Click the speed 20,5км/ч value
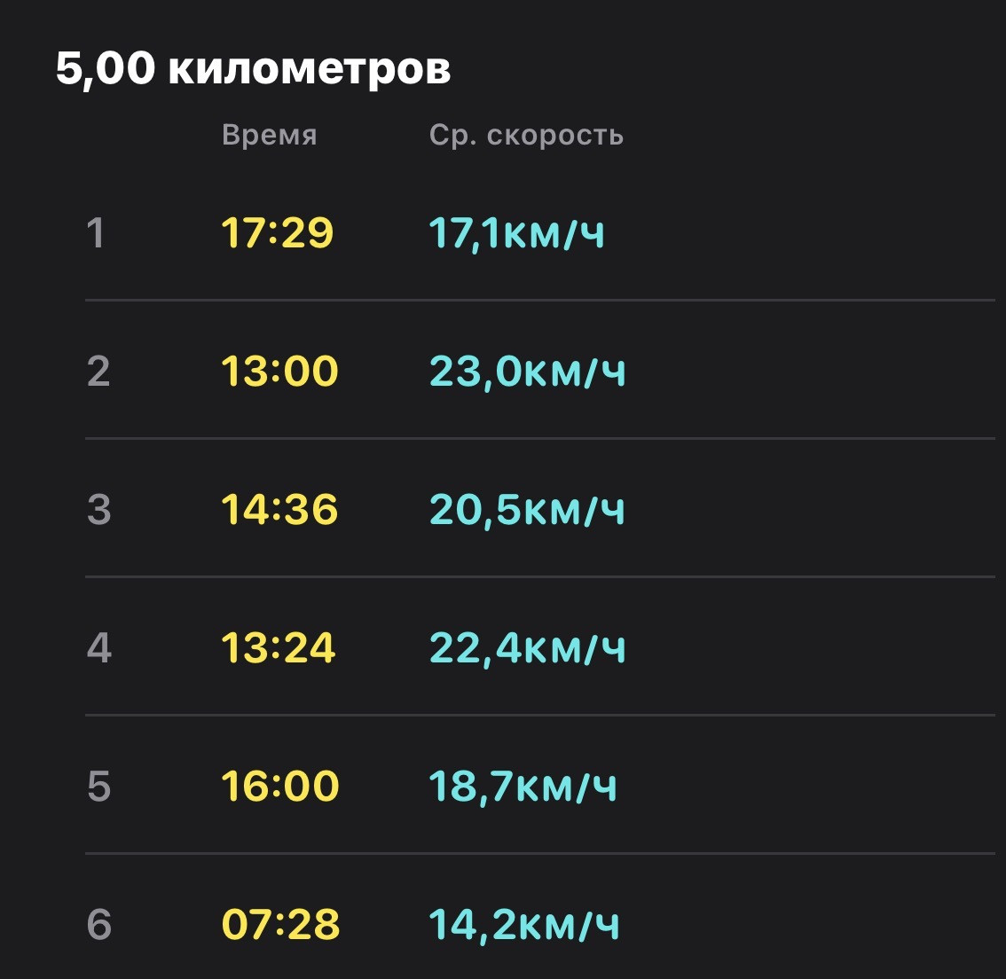Viewport: 1006px width, 979px height. (x=527, y=510)
